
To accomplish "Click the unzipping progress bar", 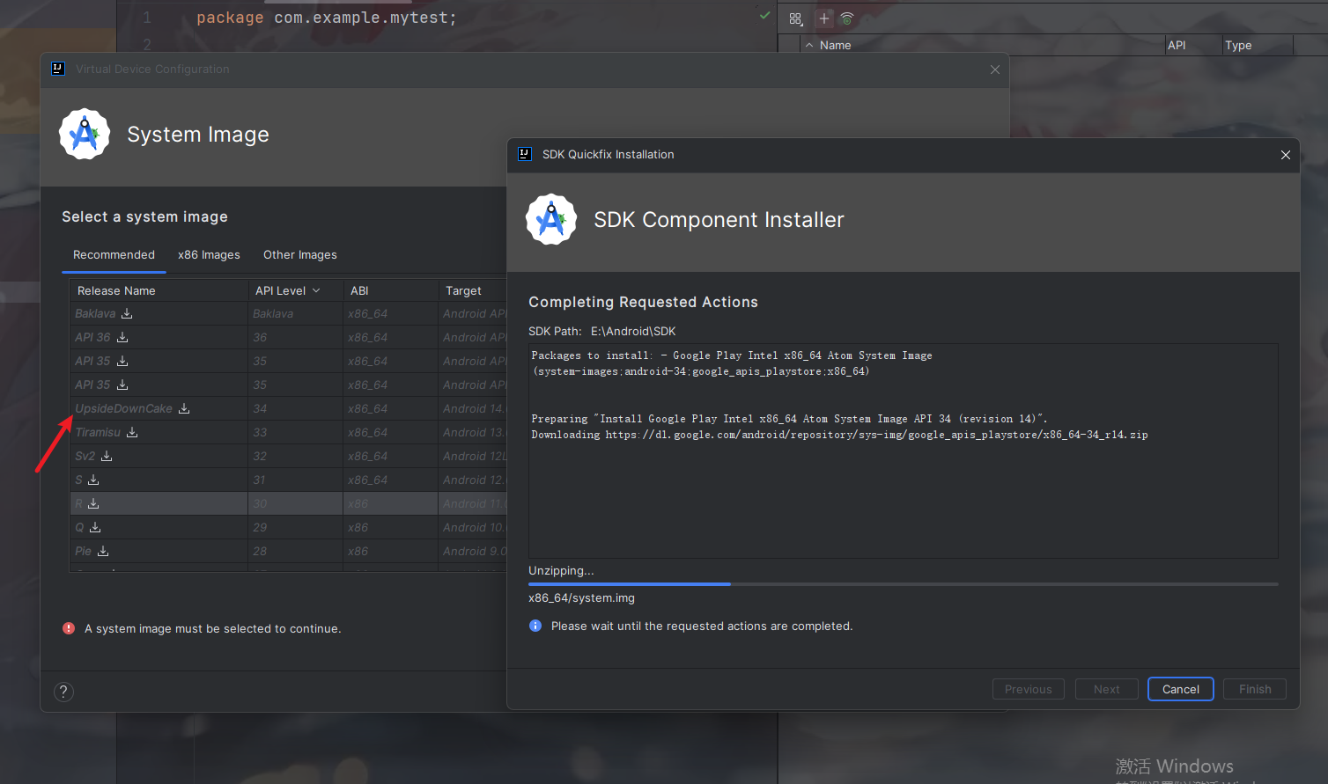I will (903, 583).
